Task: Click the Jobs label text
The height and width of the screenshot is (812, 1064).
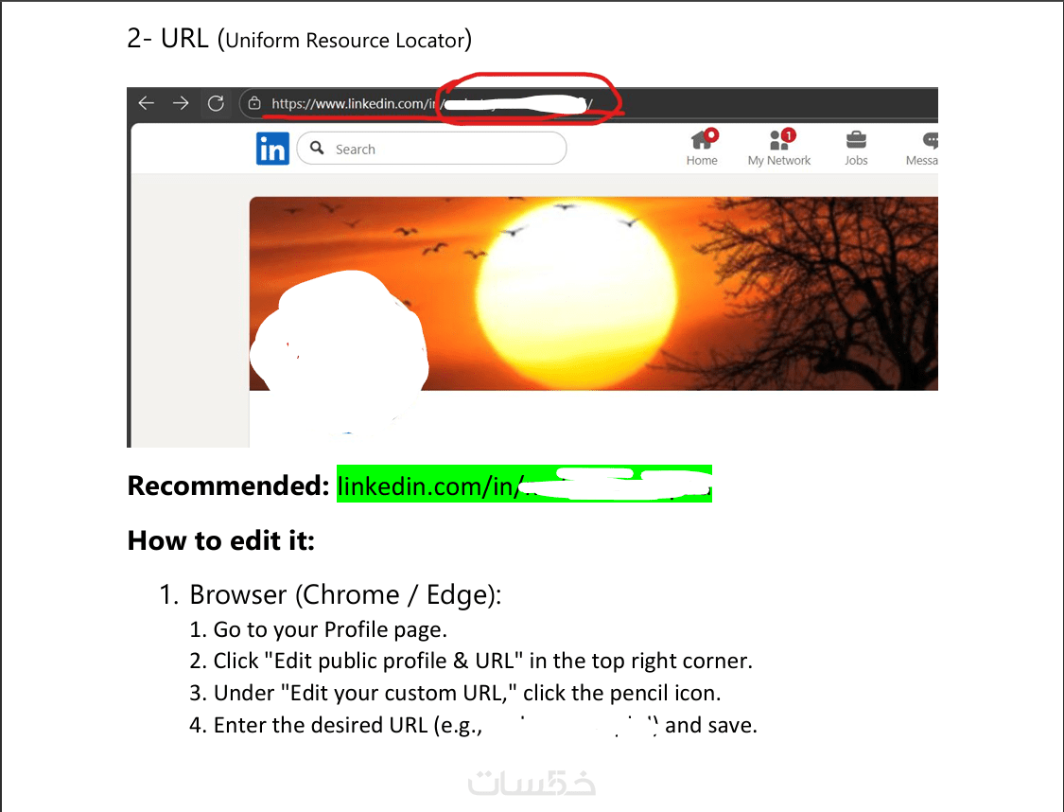Action: (856, 160)
